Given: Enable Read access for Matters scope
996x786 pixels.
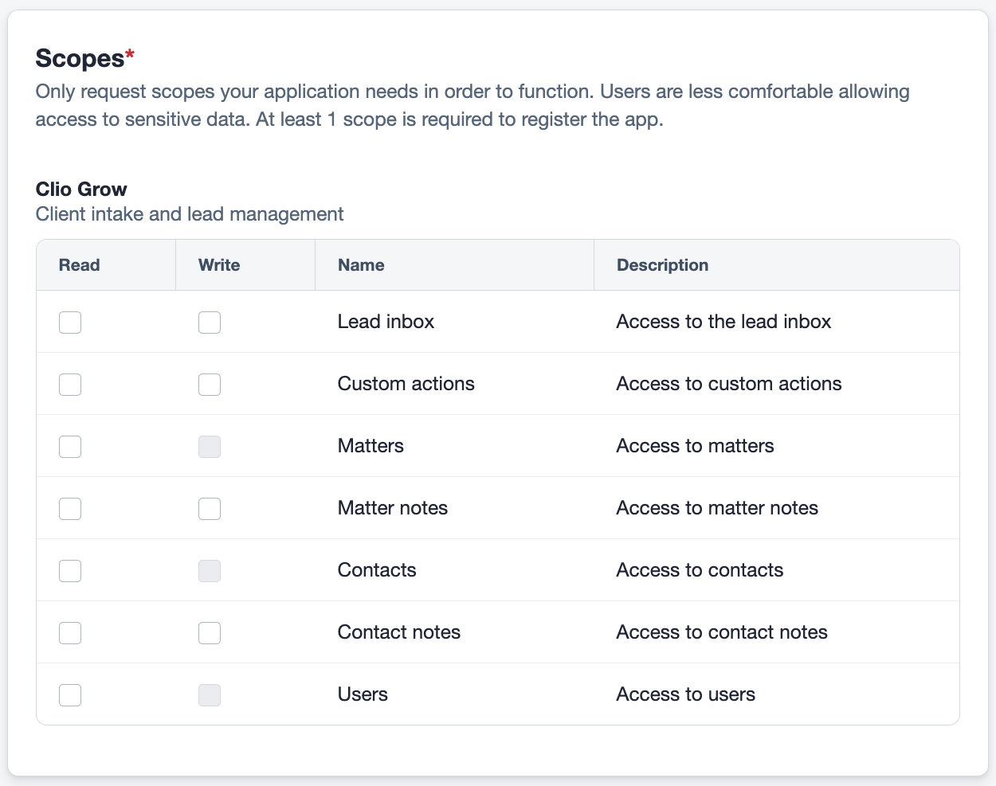Looking at the screenshot, I should click(x=69, y=446).
